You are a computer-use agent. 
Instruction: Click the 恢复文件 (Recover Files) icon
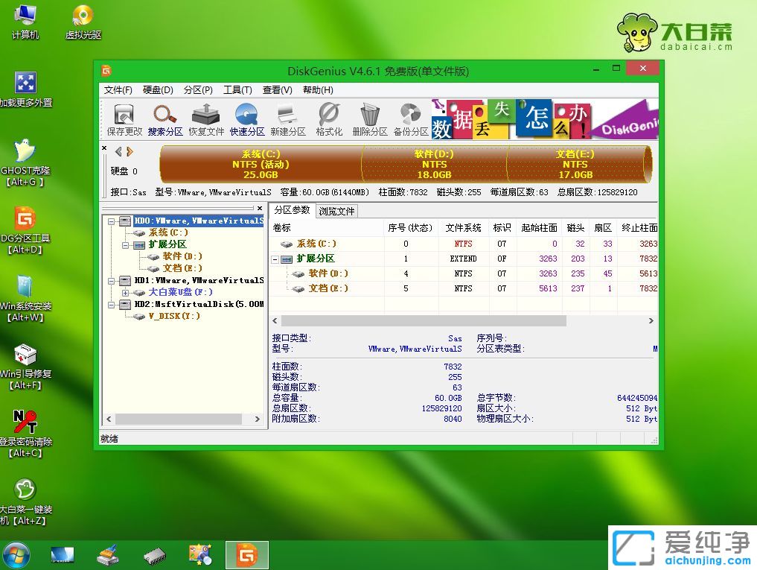click(x=206, y=118)
